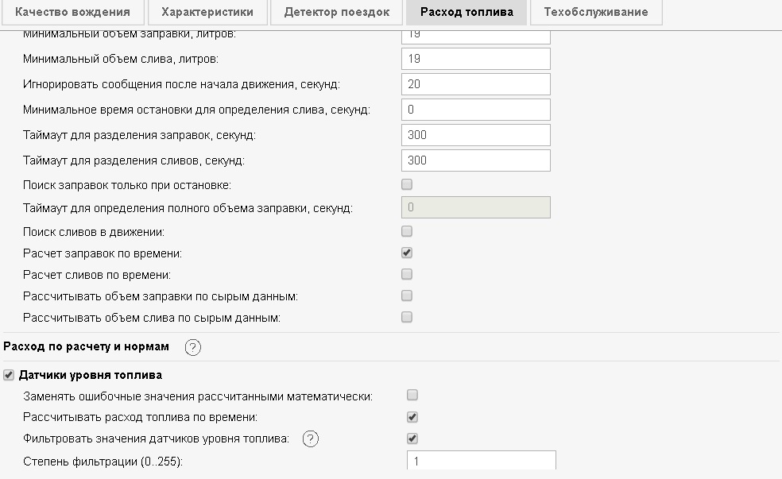The height and width of the screenshot is (479, 782).
Task: Uncheck Расчет заправок по времени
Action: [x=407, y=253]
